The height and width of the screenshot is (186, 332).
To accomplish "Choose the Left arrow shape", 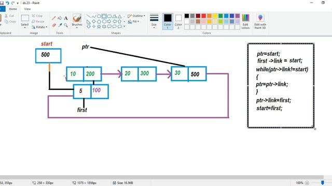I will (115, 21).
